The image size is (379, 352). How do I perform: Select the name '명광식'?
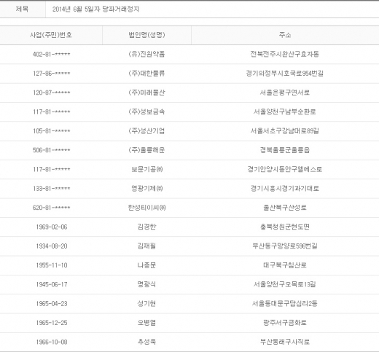pyautogui.click(x=146, y=284)
